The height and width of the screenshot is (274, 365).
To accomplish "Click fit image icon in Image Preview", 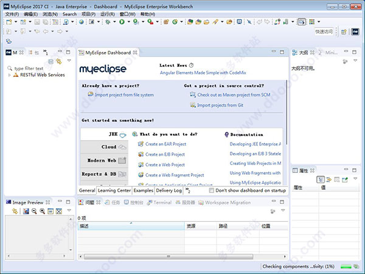I will pos(59,211).
